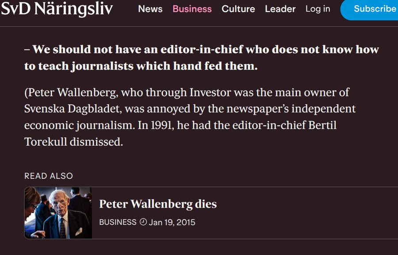Go to the Culture section

[x=238, y=9]
